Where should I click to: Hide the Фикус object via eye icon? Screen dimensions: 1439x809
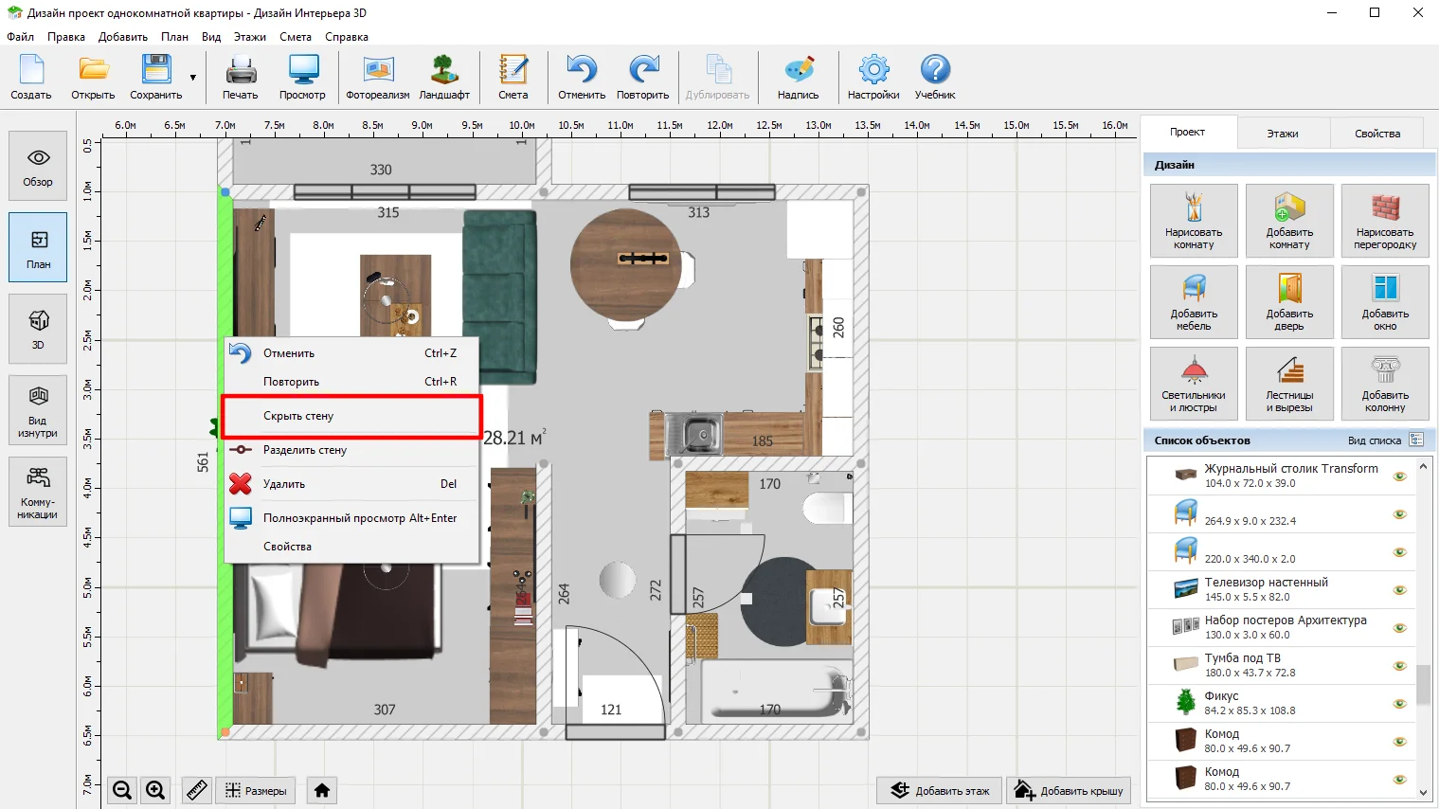point(1399,704)
